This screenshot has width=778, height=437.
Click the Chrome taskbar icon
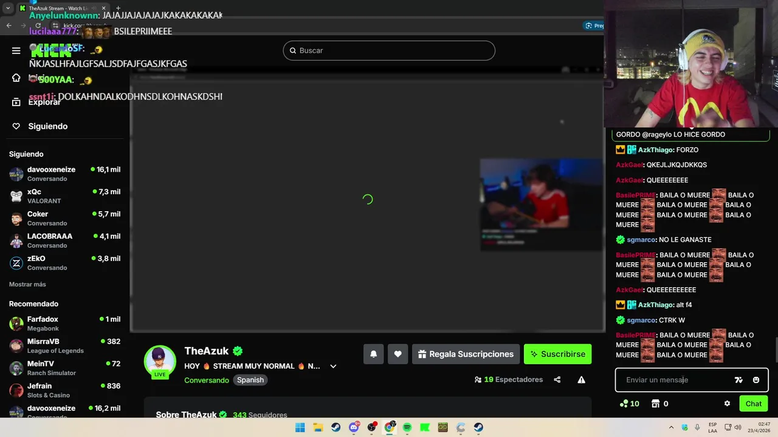(x=390, y=427)
